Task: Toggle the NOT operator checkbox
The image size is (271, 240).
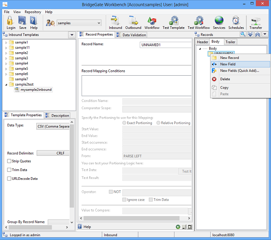Action: click(111, 191)
